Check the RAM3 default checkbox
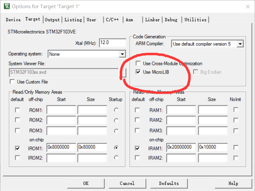 click(137, 130)
